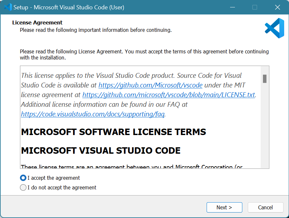Click the 'MICROSOFT SOFTWARE LICENSE TERMS' heading
Image resolution: width=289 pixels, height=218 pixels.
pos(113,132)
